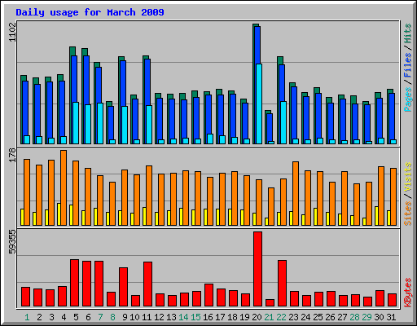Click the orange Visits bar for day 21

point(271,206)
